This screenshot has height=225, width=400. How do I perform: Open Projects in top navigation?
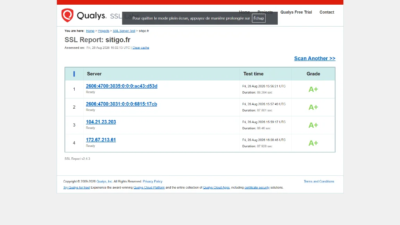point(265,12)
